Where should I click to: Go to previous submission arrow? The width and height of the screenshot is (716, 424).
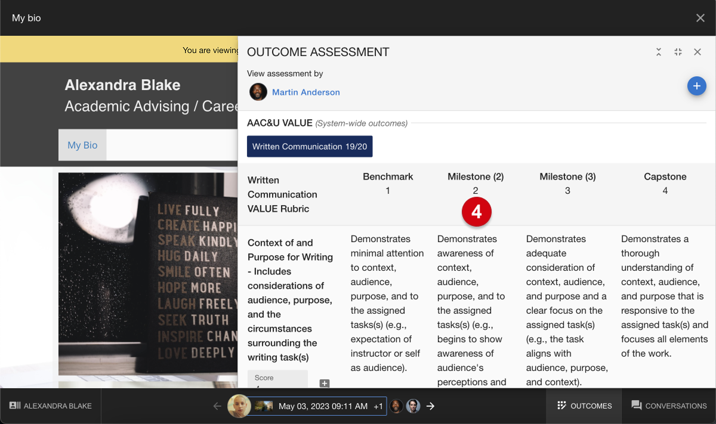coord(217,406)
